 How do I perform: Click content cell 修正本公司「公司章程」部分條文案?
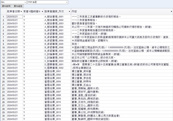[x=122, y=58]
